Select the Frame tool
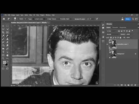 pos(7,32)
